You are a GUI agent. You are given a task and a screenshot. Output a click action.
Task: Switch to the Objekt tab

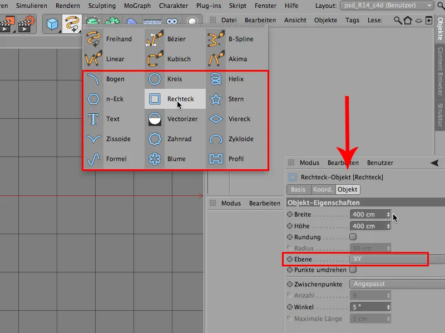pos(348,189)
